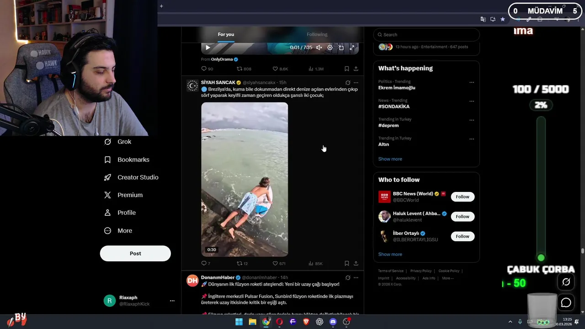Show more under What's happening
The width and height of the screenshot is (585, 329).
tap(390, 159)
